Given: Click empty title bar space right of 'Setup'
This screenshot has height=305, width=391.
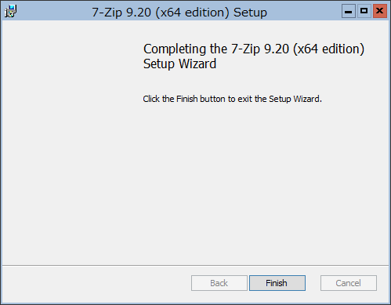Looking at the screenshot, I should pos(304,12).
